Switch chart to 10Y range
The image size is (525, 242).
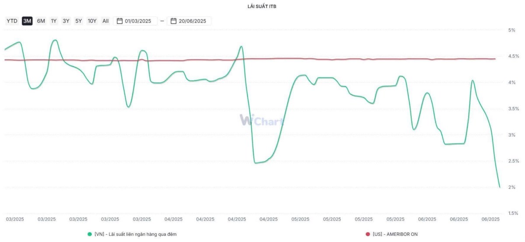click(x=92, y=21)
